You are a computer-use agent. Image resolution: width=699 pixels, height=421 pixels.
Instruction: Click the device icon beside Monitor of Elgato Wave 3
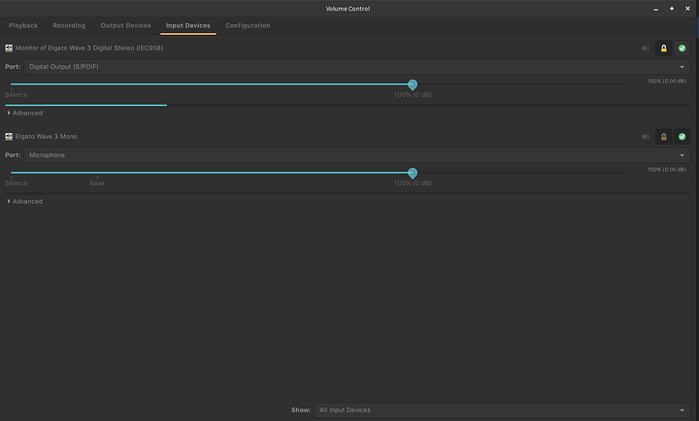pos(9,49)
